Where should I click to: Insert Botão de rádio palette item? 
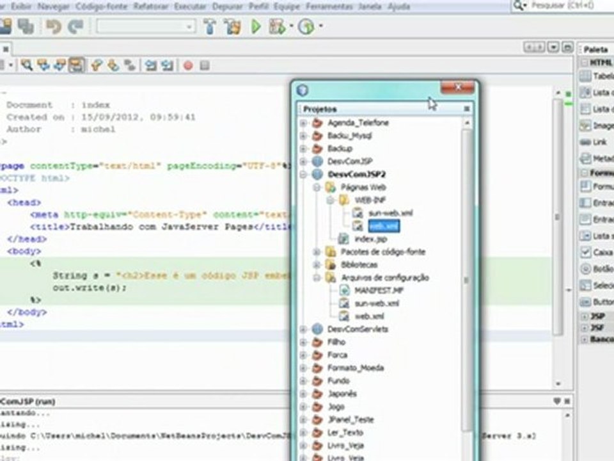pos(597,268)
